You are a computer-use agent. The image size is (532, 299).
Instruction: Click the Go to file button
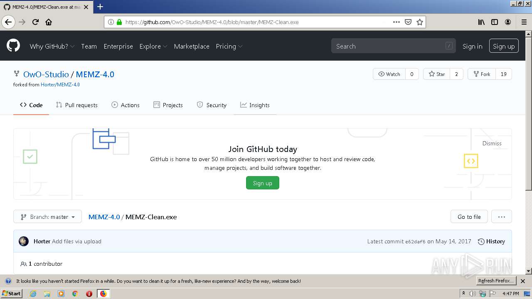[469, 217]
